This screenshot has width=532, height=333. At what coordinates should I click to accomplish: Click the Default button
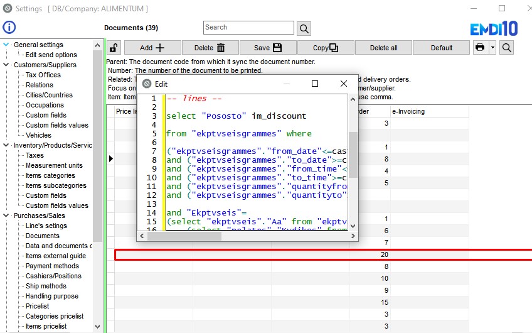(442, 48)
